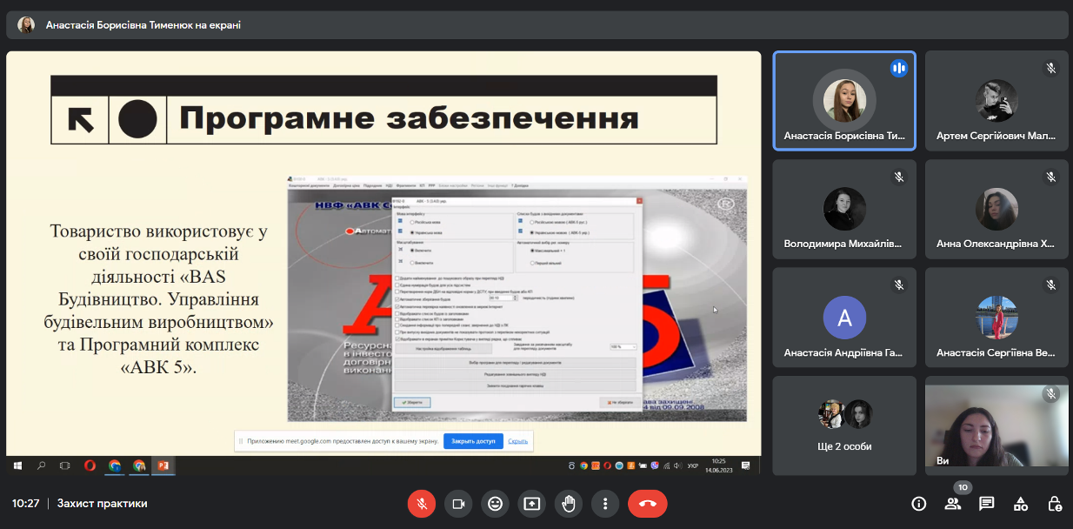Image resolution: width=1073 pixels, height=529 pixels.
Task: Click the muted mic icon on Анна Олександрівна tile
Action: point(1051,177)
